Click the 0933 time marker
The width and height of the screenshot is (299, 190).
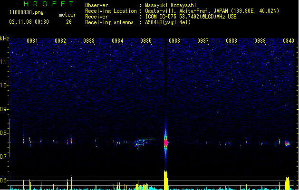coord(89,41)
